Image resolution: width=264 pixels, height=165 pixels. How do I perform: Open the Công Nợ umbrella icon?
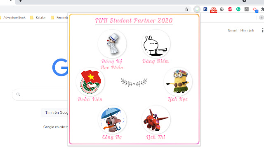click(x=112, y=120)
